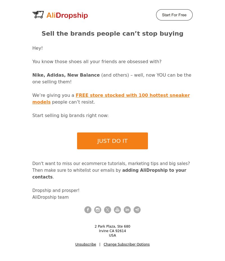Click the 'Hey!' greeting line
Viewport: 225px width, 261px height.
(x=37, y=48)
